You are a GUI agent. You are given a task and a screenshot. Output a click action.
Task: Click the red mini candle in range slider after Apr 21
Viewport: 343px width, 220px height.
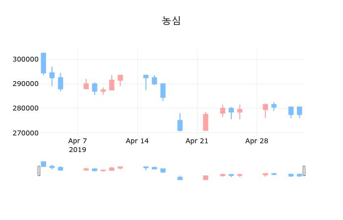(206, 177)
